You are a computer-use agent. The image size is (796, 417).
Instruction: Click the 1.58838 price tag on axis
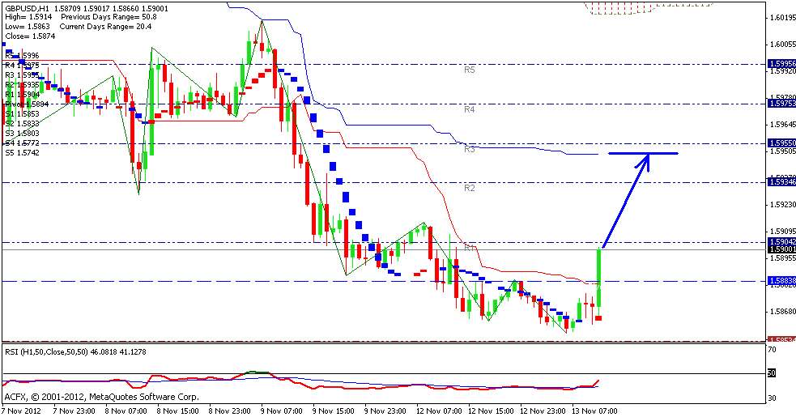tap(781, 280)
